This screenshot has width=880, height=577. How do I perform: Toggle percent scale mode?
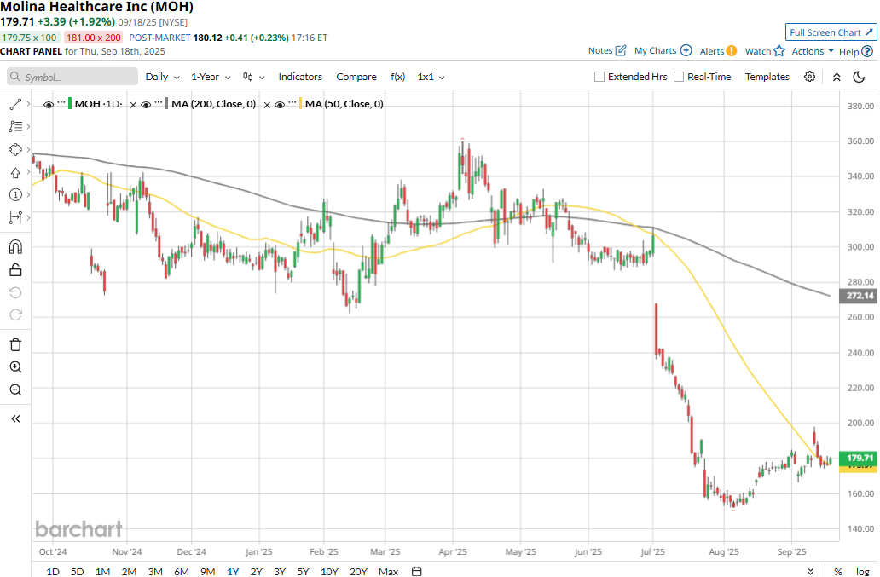[x=838, y=571]
